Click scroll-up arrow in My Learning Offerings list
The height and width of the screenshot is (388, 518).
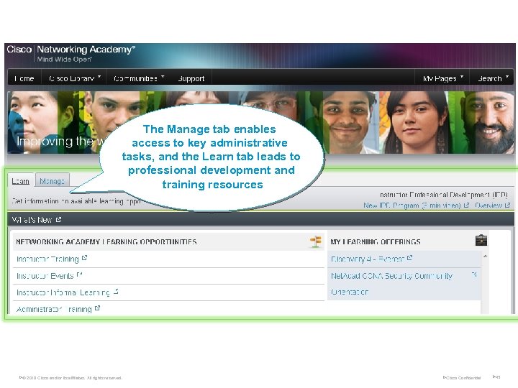tap(485, 256)
